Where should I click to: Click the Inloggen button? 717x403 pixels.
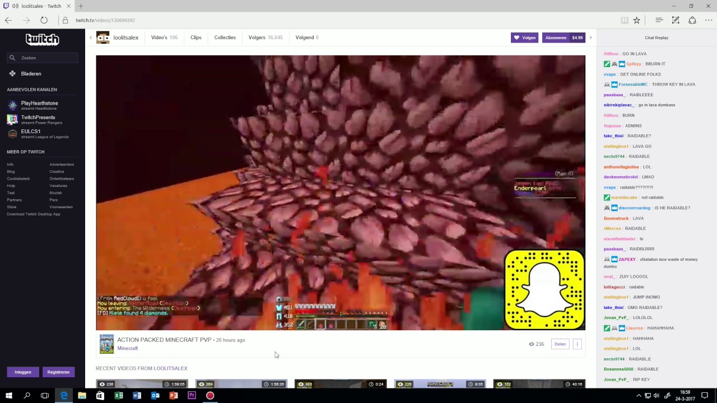pos(23,372)
